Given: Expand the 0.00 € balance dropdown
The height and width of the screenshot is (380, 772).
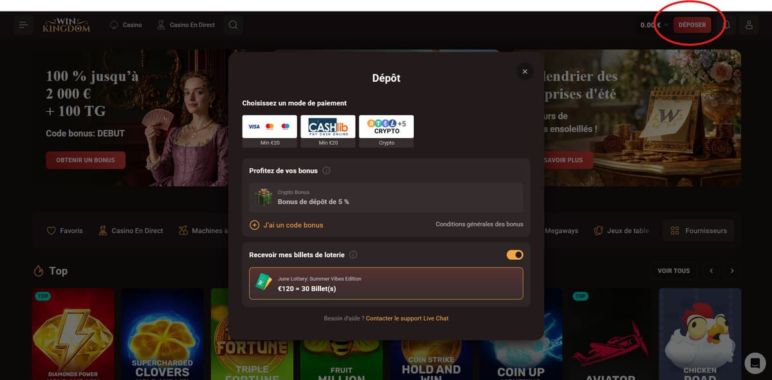Looking at the screenshot, I should tap(655, 25).
